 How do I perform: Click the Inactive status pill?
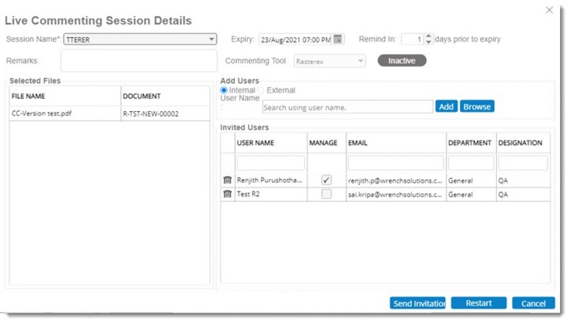(x=401, y=61)
